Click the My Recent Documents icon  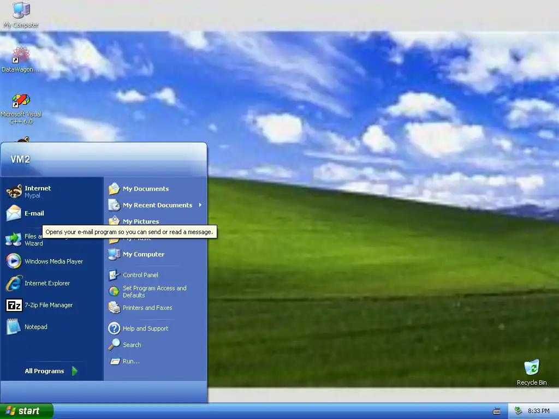[x=114, y=205]
